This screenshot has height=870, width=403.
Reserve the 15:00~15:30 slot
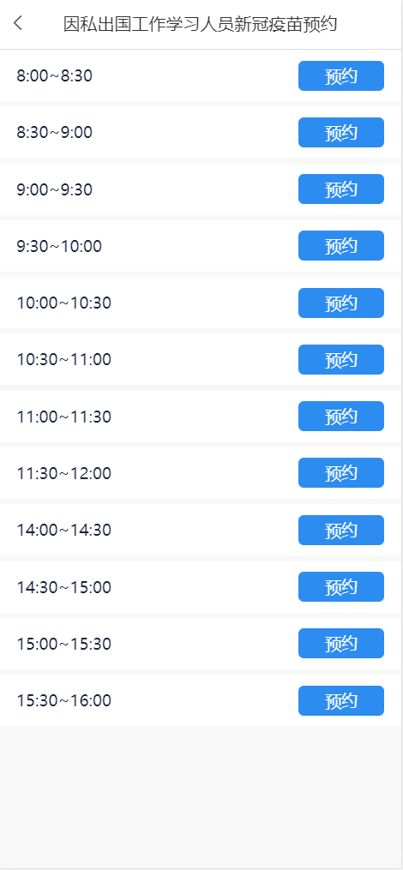coord(340,643)
